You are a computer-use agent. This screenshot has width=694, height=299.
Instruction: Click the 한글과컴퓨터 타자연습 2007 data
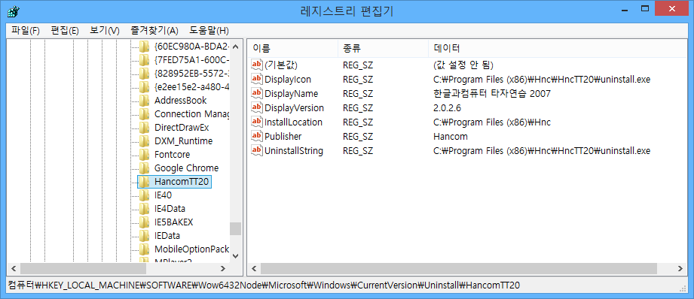tap(492, 93)
